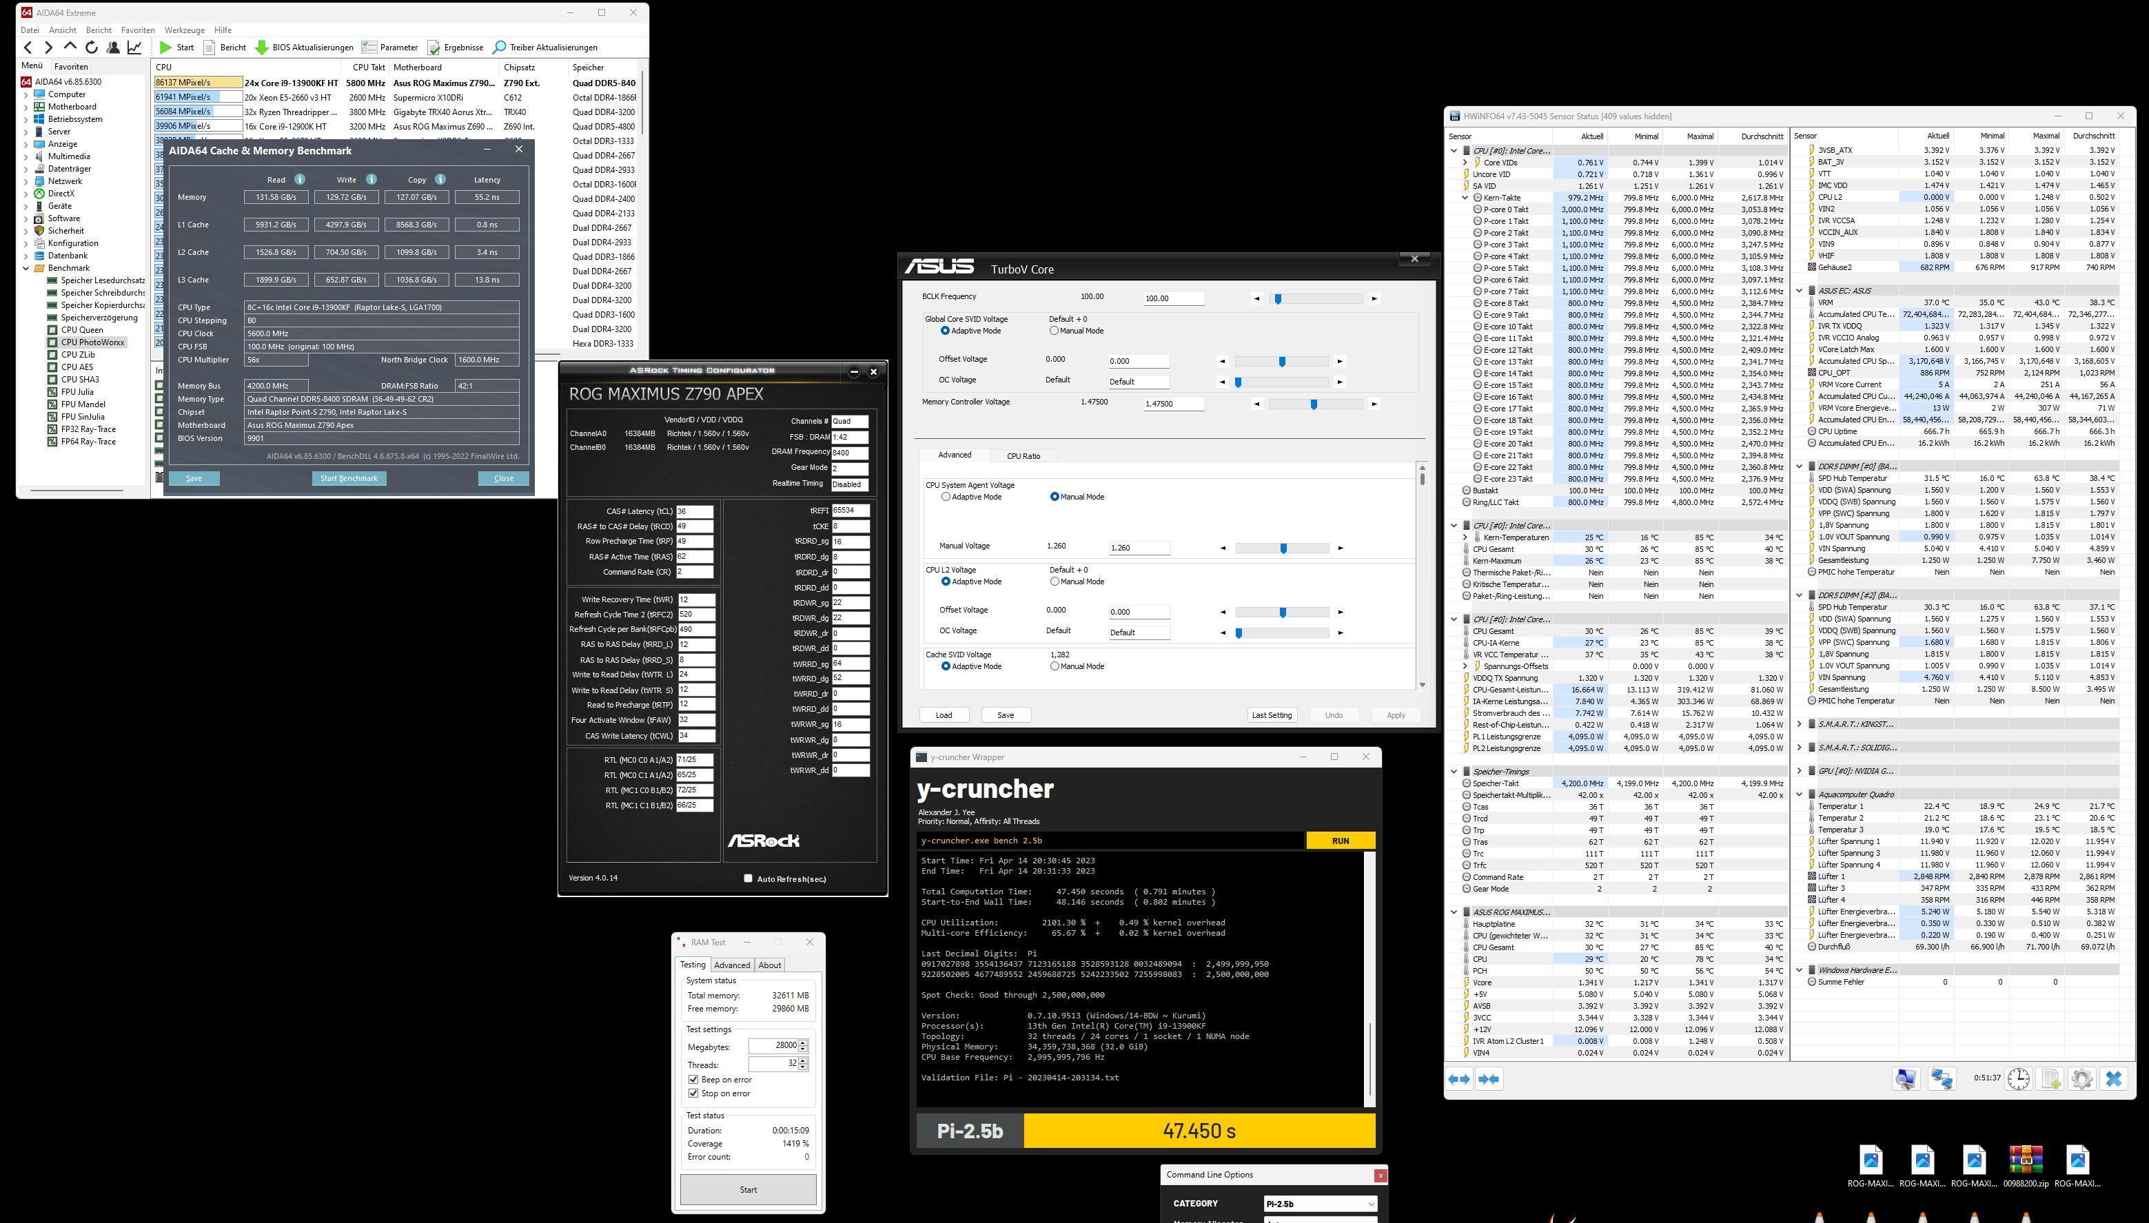The image size is (2149, 1223).
Task: Toggle Auto Refresh checkbox in Timing Configurator
Action: click(x=748, y=878)
